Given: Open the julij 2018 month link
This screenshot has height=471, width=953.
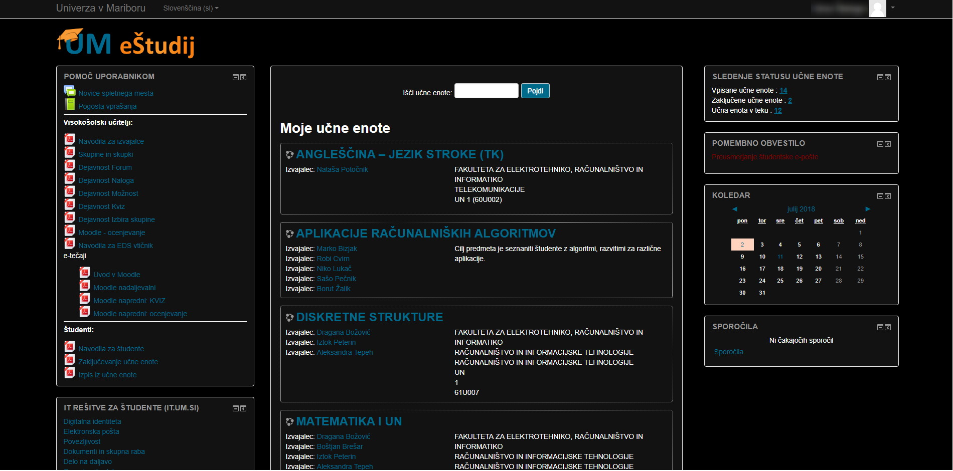Looking at the screenshot, I should (801, 209).
